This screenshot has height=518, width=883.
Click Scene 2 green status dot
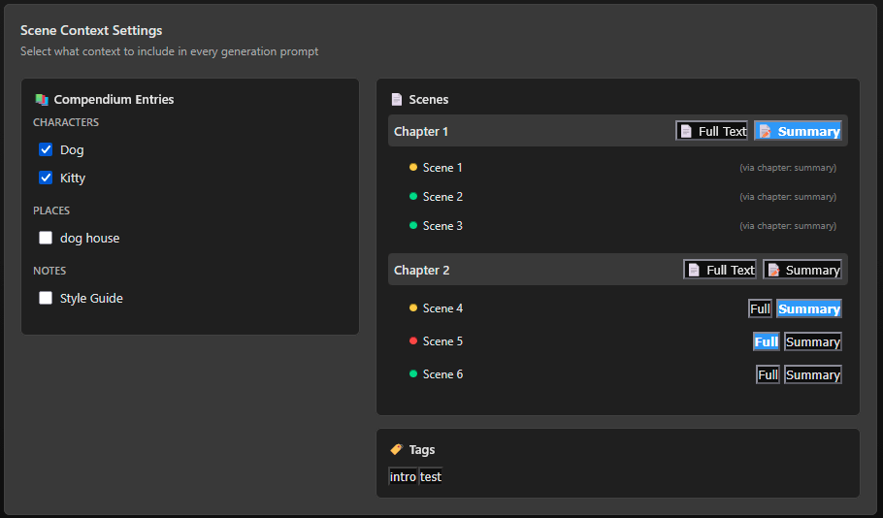pos(413,197)
